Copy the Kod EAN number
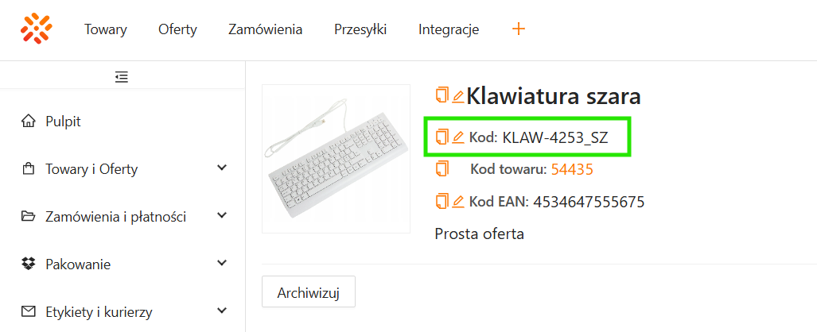 point(442,202)
